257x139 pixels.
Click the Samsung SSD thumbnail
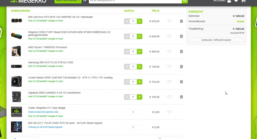click(16, 66)
